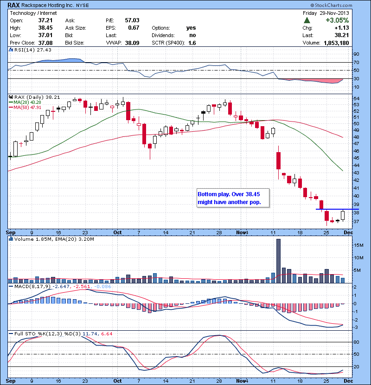Click the 70 level on the RSI axis

pos(356,62)
